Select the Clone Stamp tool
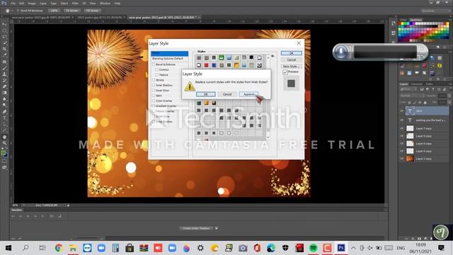 tap(4, 74)
